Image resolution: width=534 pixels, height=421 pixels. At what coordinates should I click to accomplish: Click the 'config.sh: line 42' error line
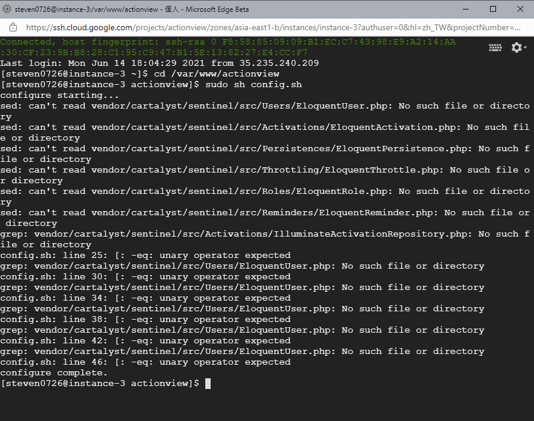(145, 341)
